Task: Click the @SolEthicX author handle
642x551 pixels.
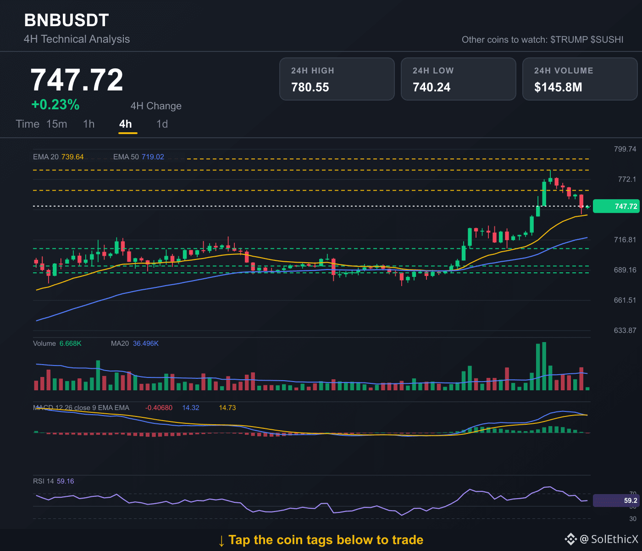Action: click(x=609, y=539)
